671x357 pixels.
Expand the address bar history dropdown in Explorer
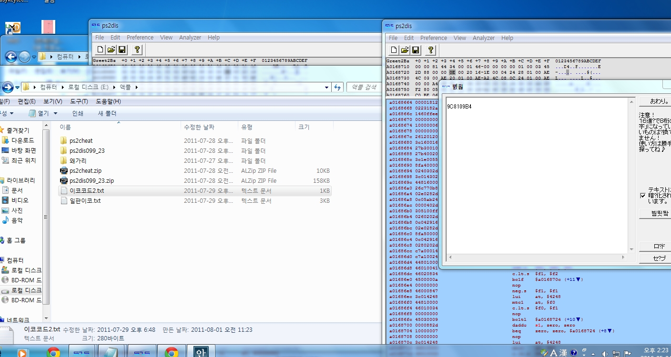click(326, 87)
